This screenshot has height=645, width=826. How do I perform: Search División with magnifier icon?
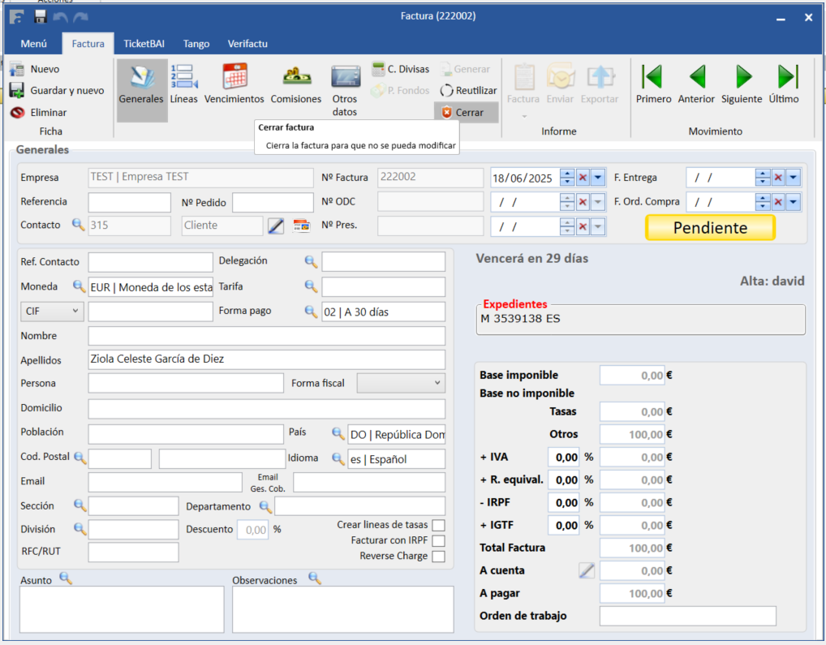pyautogui.click(x=80, y=529)
